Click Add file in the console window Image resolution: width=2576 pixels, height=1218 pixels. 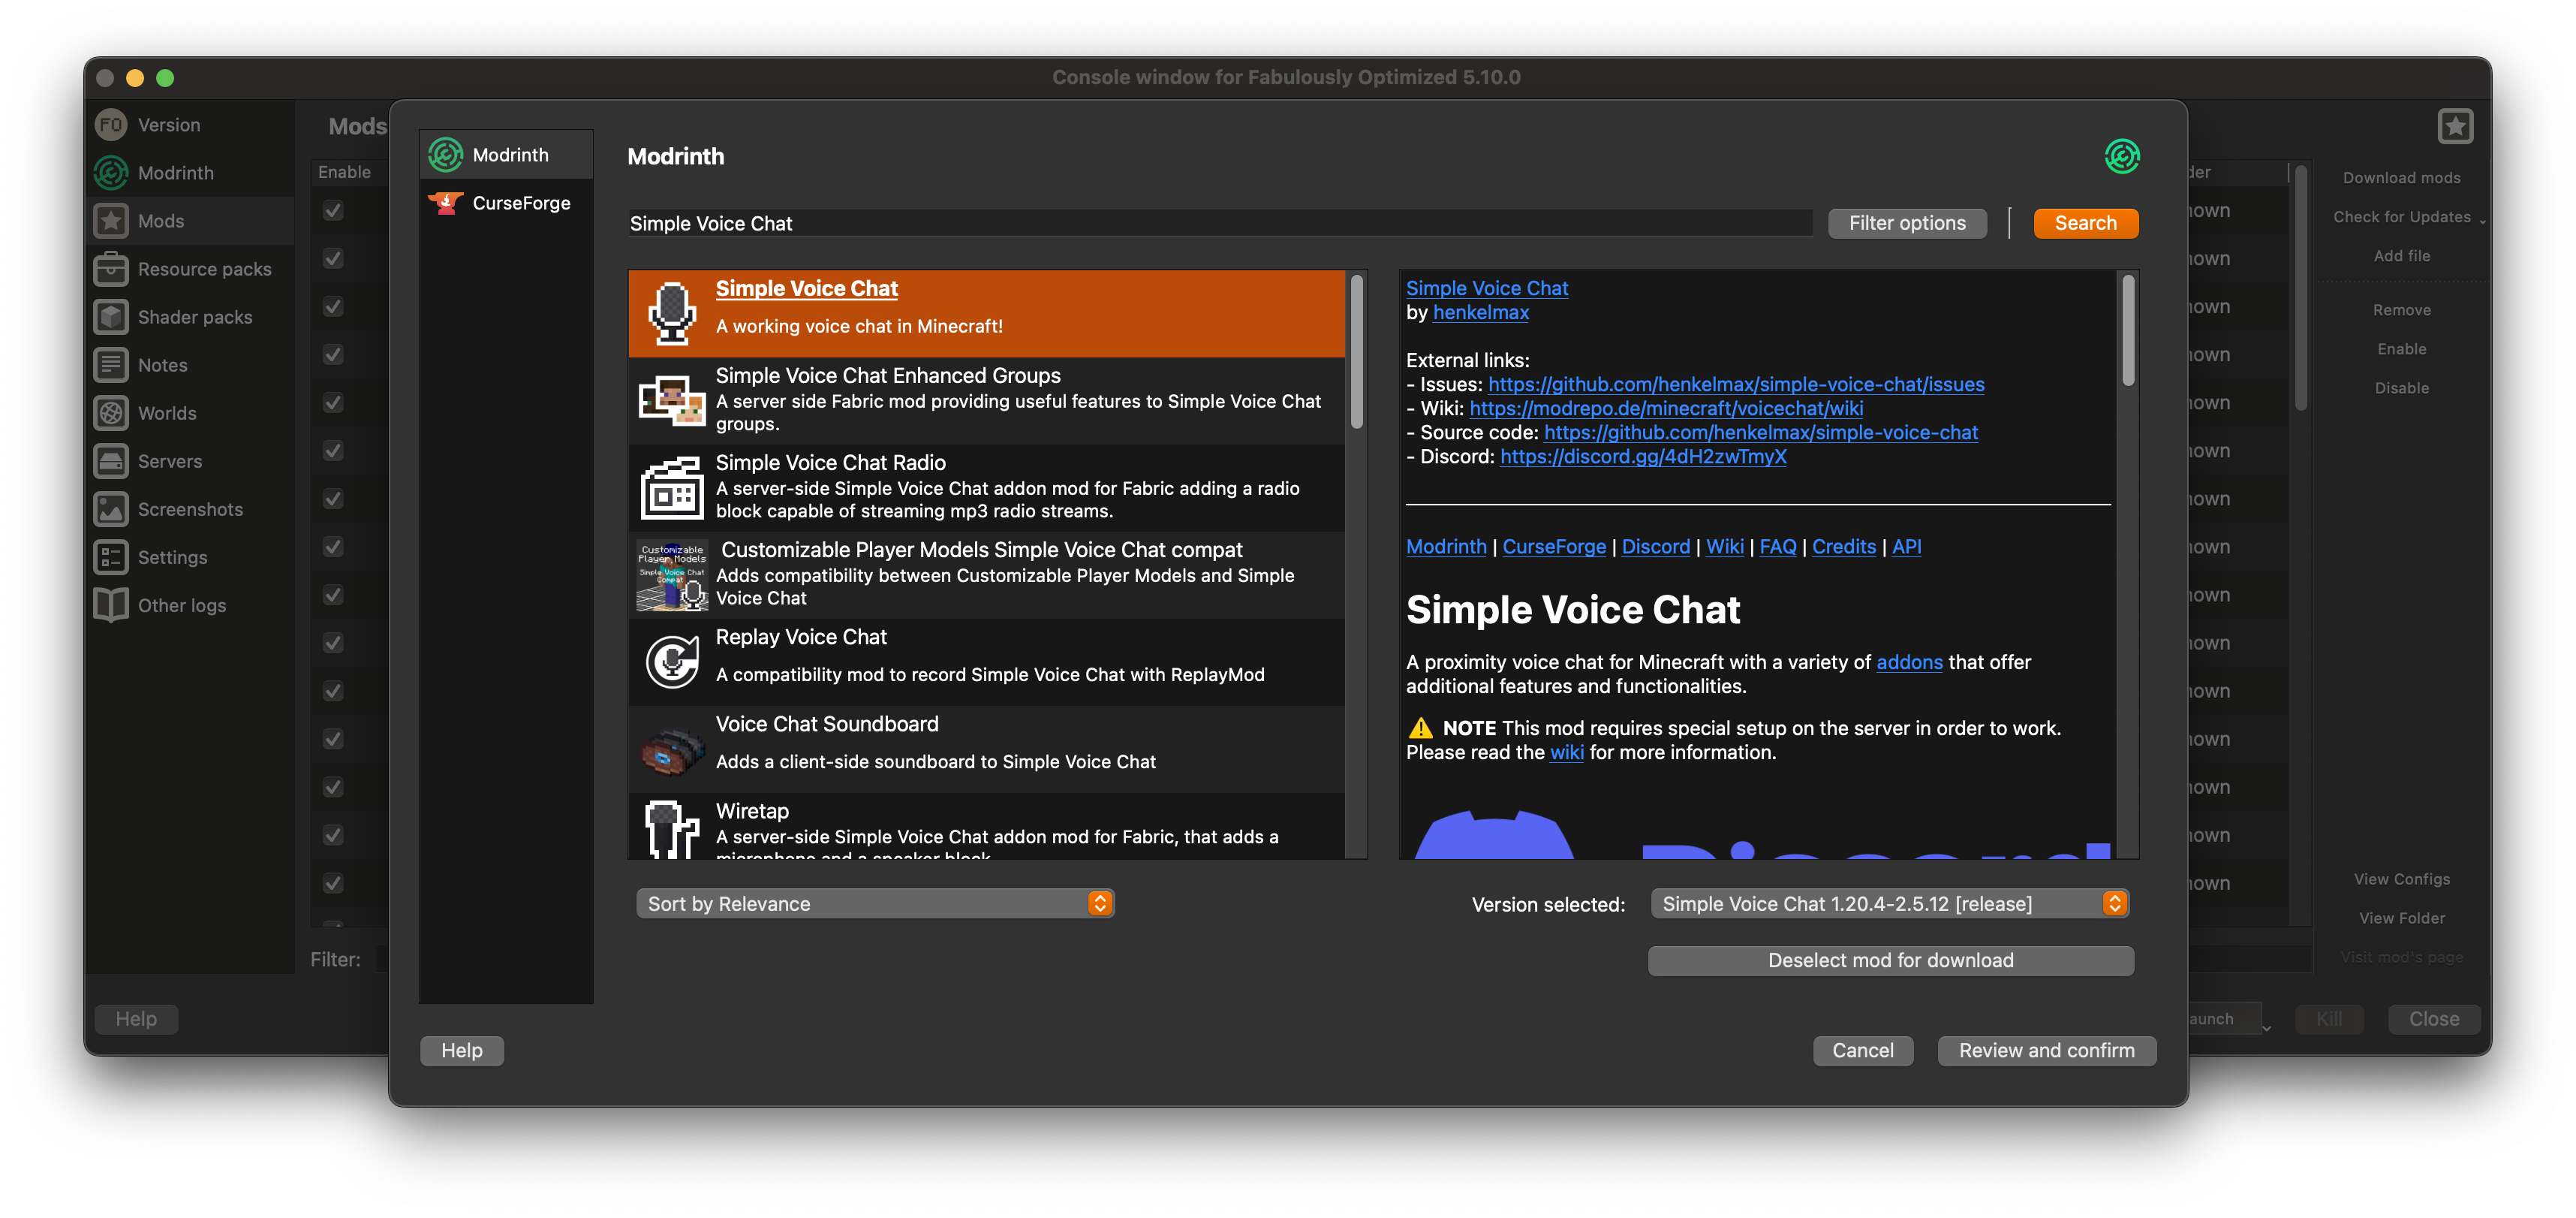(x=2401, y=256)
